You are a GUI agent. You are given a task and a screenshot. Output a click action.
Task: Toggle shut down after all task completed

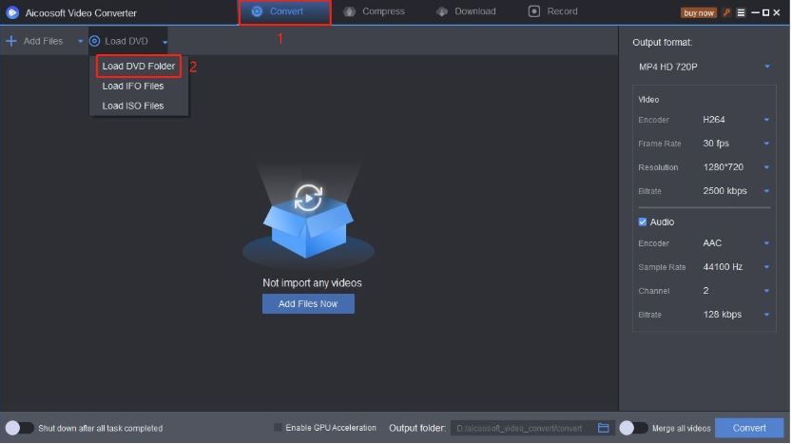pos(19,429)
